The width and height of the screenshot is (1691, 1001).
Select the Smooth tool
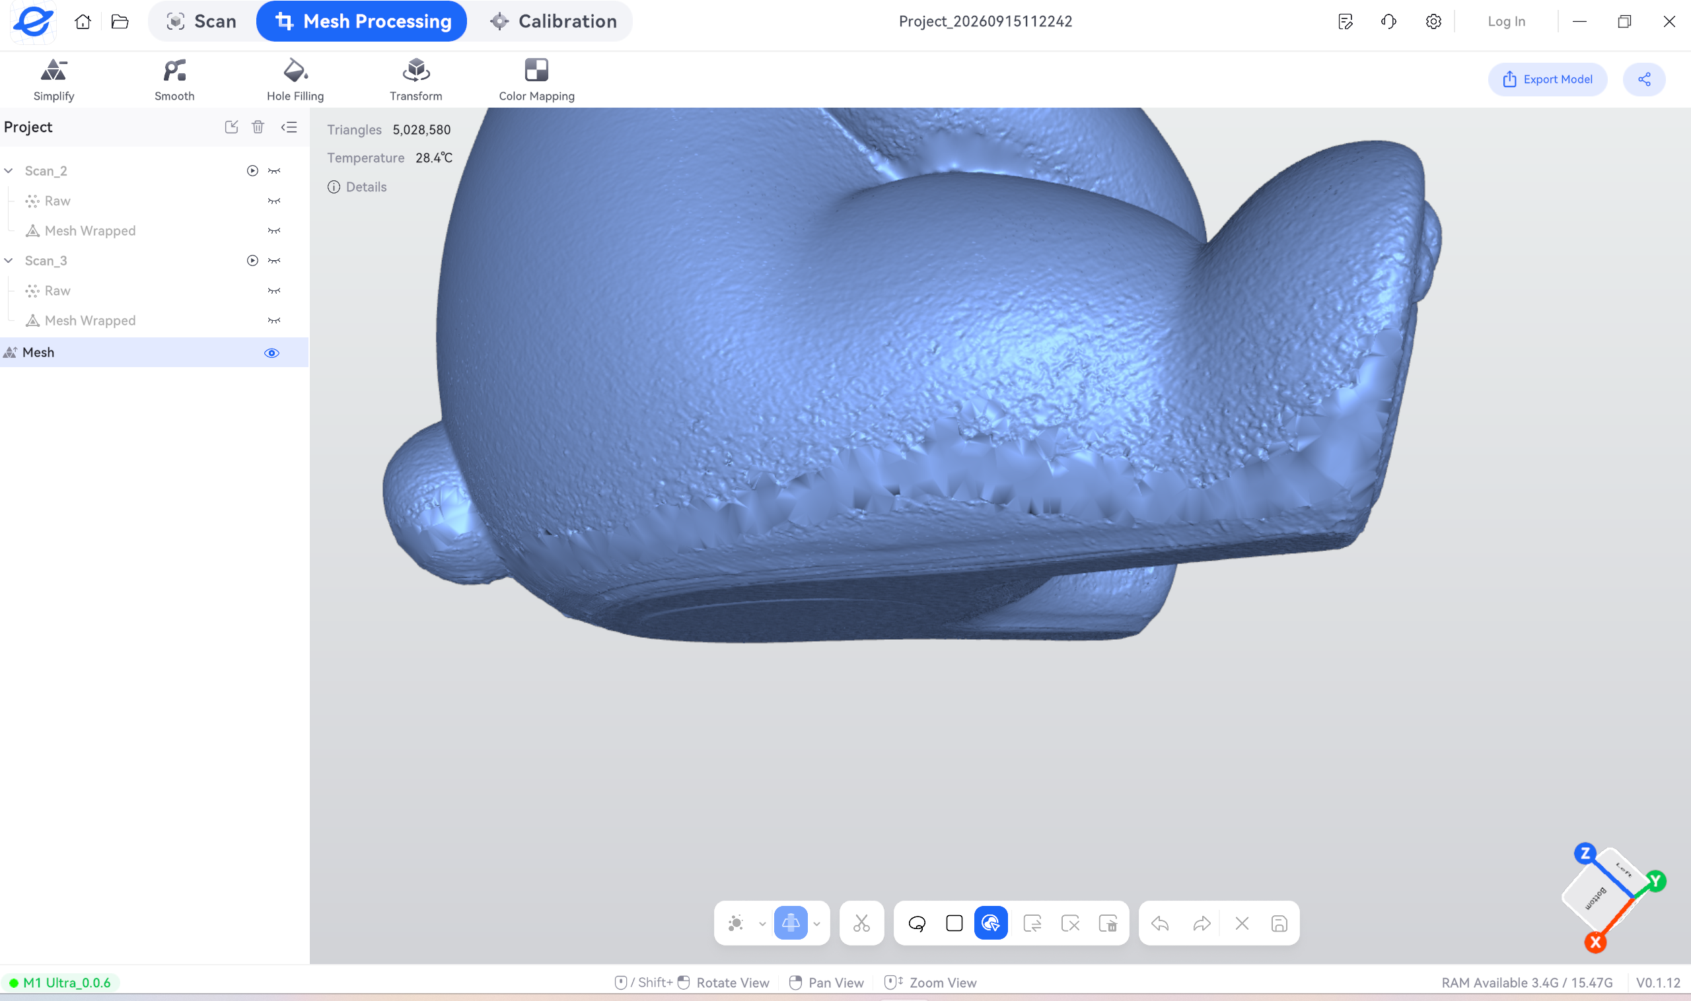174,80
